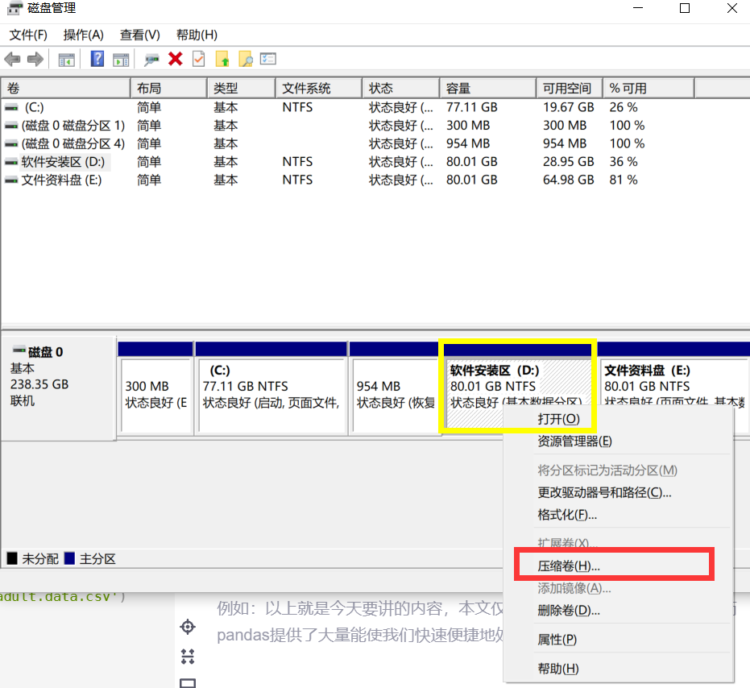The image size is (750, 688).
Task: Sort by the 可用空间 column header
Action: coord(570,89)
